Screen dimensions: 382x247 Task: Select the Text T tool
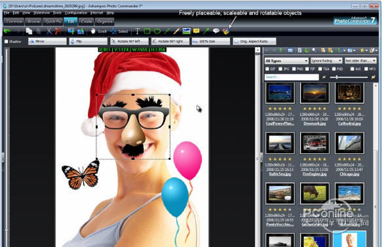tap(138, 31)
